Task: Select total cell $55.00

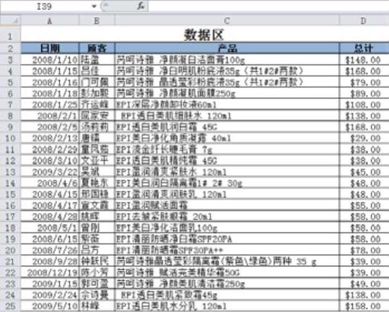Action: click(364, 205)
